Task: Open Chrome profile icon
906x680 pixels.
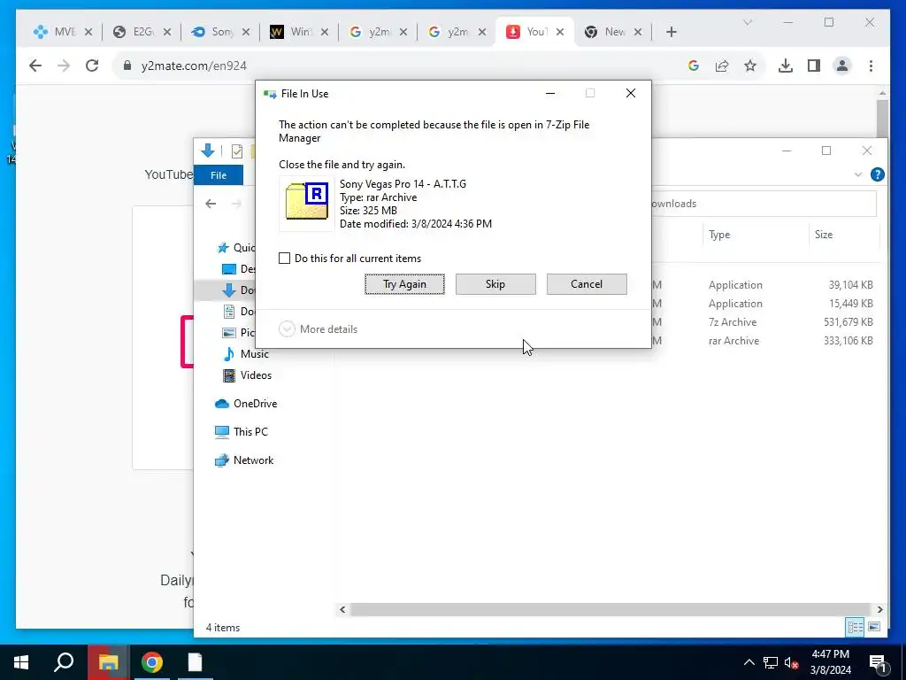Action: point(842,66)
